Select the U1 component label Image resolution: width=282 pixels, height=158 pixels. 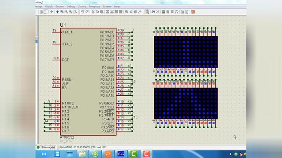point(63,25)
